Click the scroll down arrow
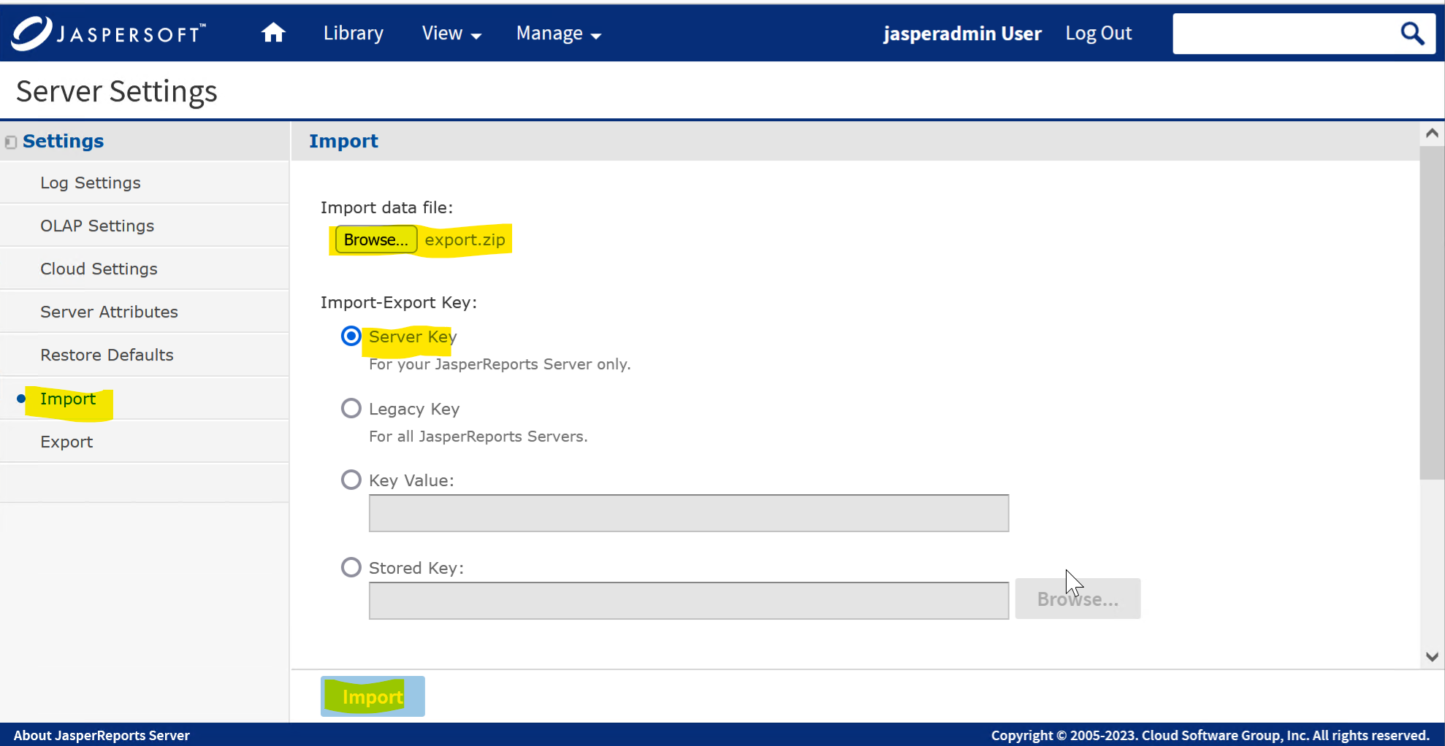The height and width of the screenshot is (746, 1445). [1432, 656]
